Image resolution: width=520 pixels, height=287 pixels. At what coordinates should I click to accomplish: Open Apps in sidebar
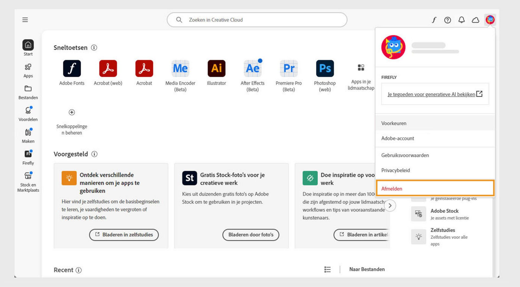28,70
